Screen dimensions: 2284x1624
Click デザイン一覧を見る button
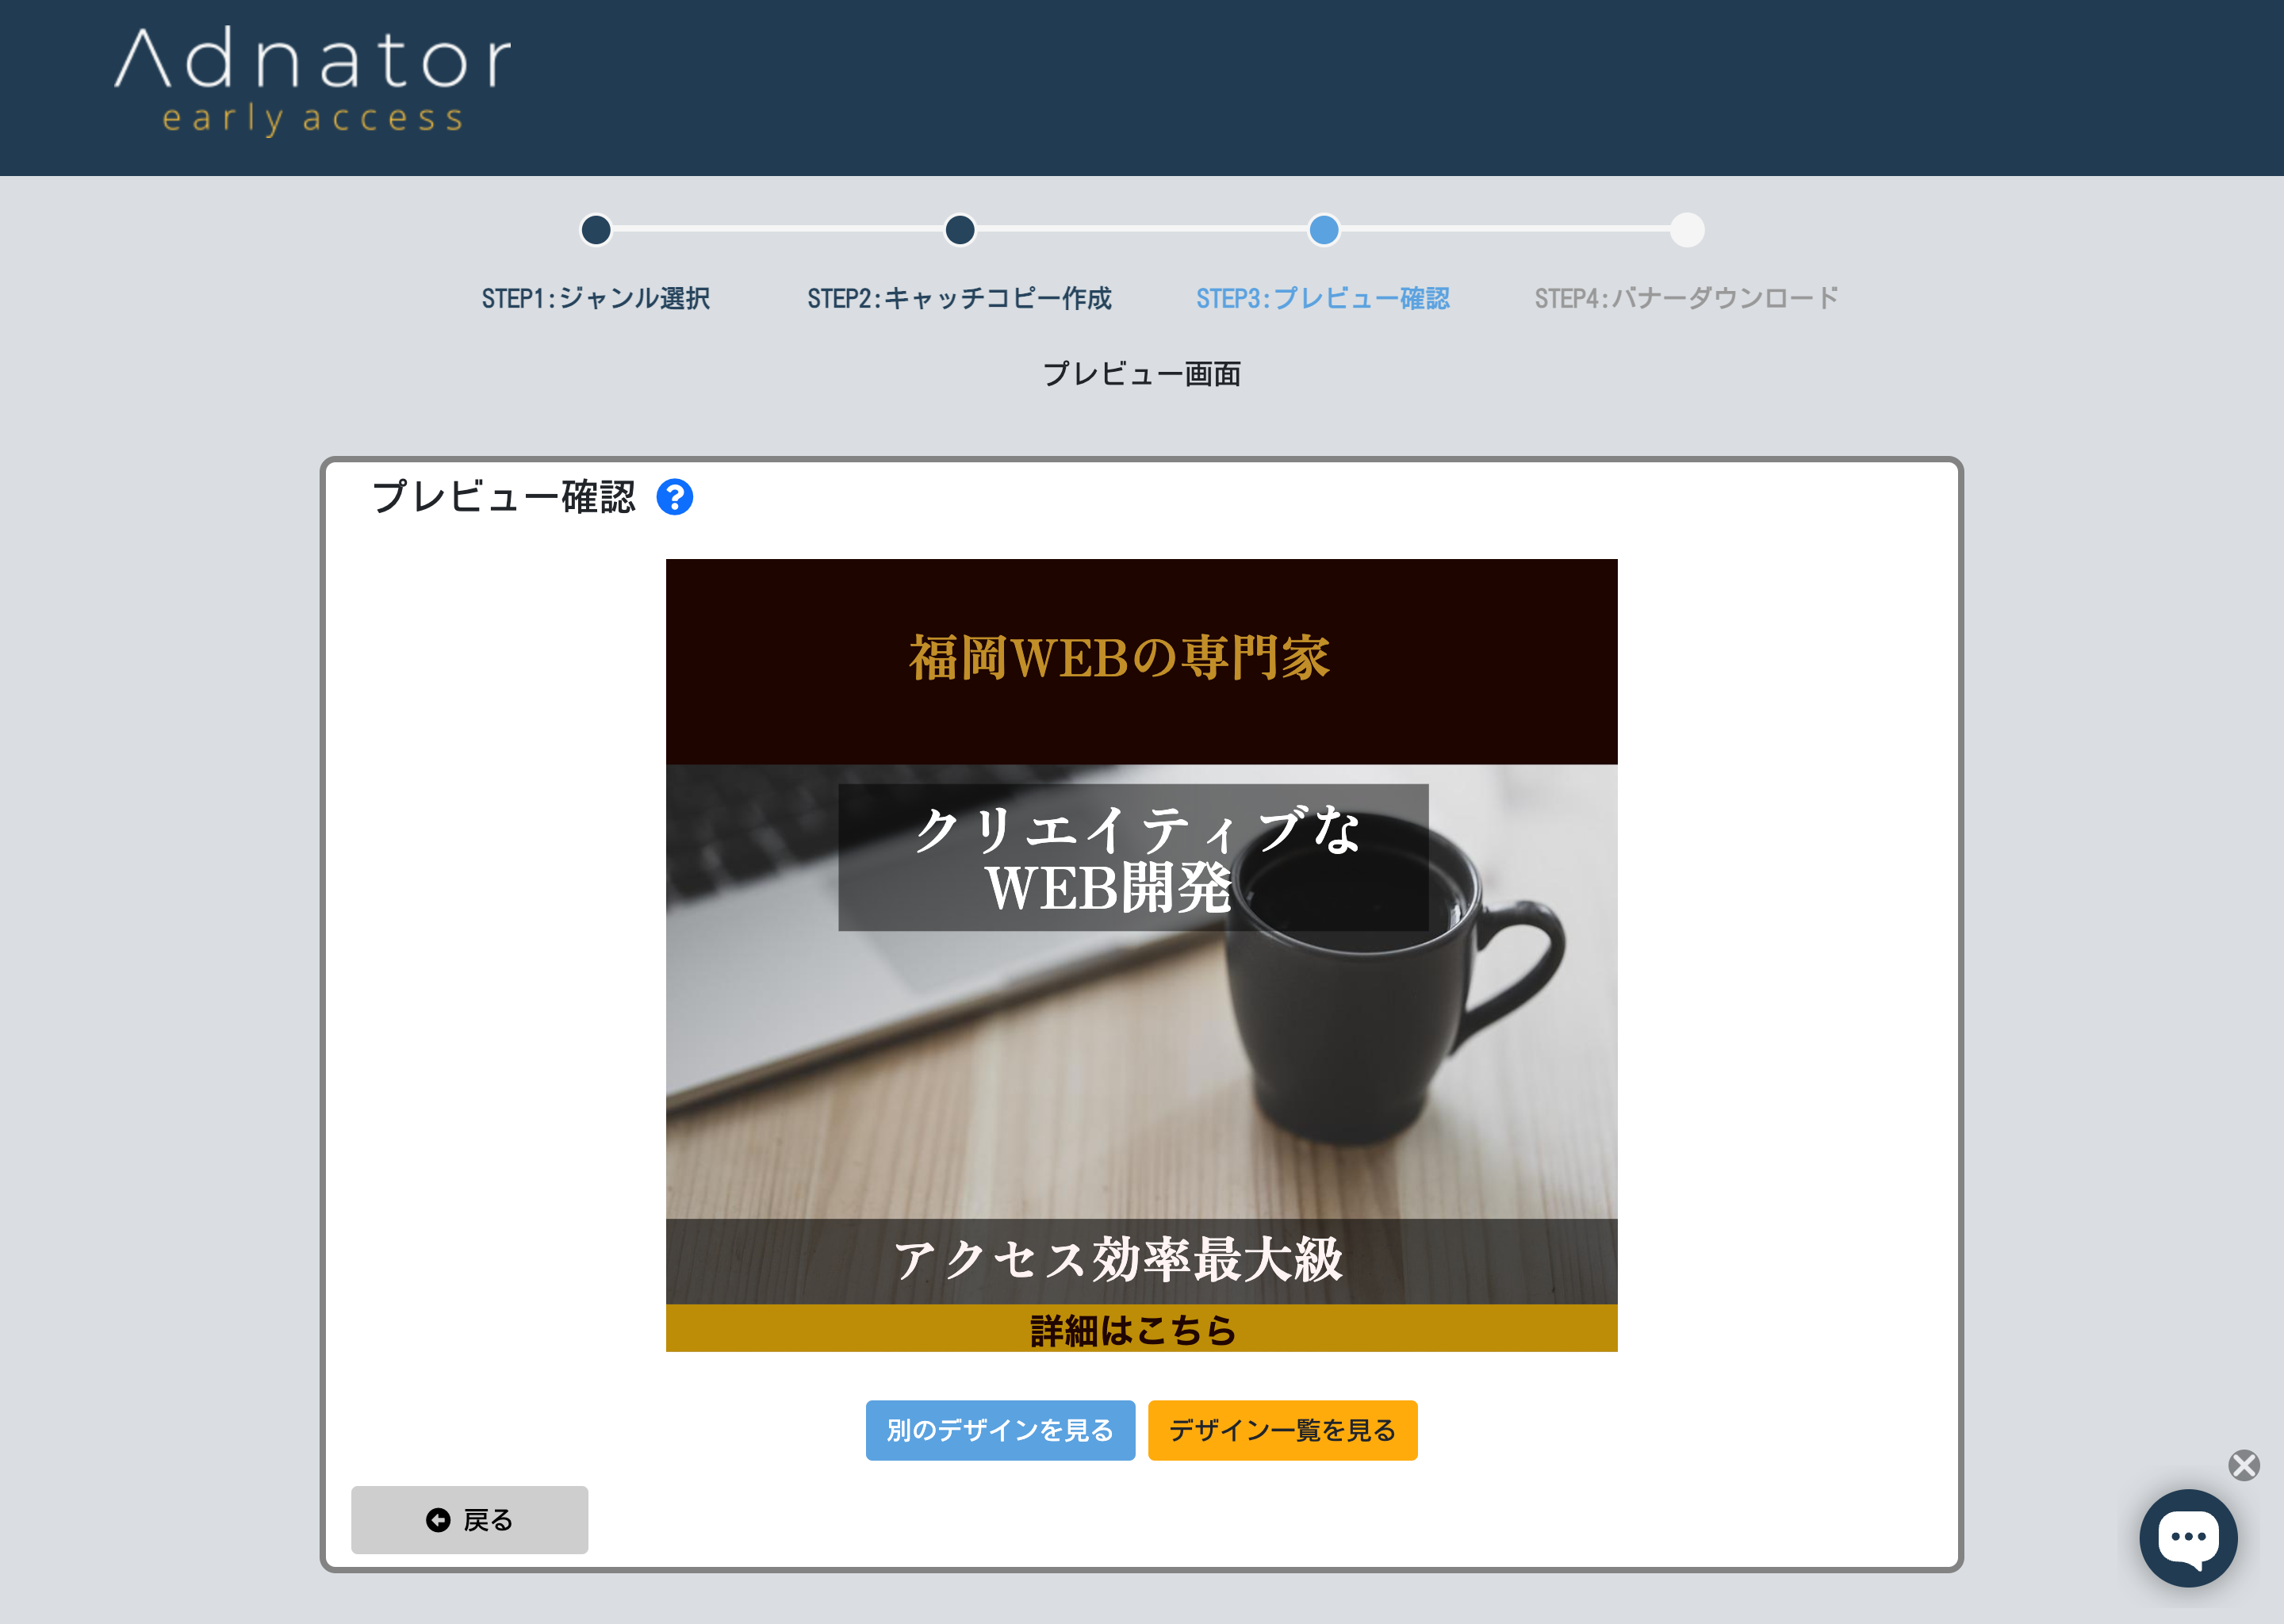[x=1282, y=1430]
